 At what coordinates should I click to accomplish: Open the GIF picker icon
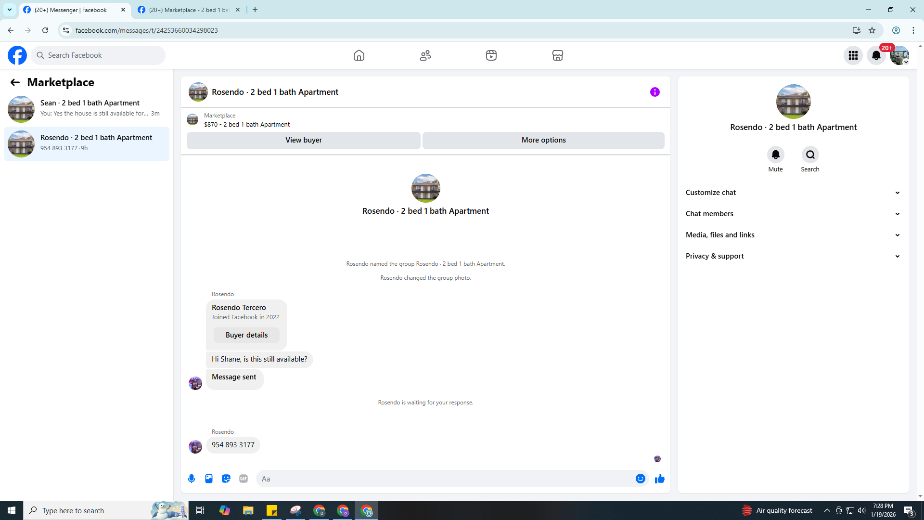[244, 479]
